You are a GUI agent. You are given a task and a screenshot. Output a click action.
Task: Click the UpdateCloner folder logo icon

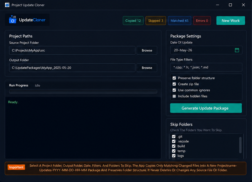tap(13, 19)
